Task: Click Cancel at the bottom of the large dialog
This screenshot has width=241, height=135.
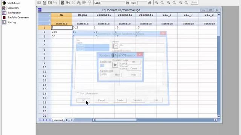Action: point(101,100)
